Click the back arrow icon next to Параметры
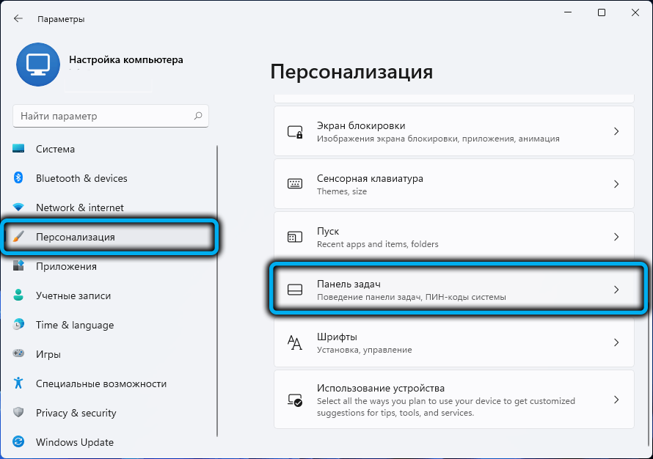This screenshot has width=653, height=459. tap(18, 18)
